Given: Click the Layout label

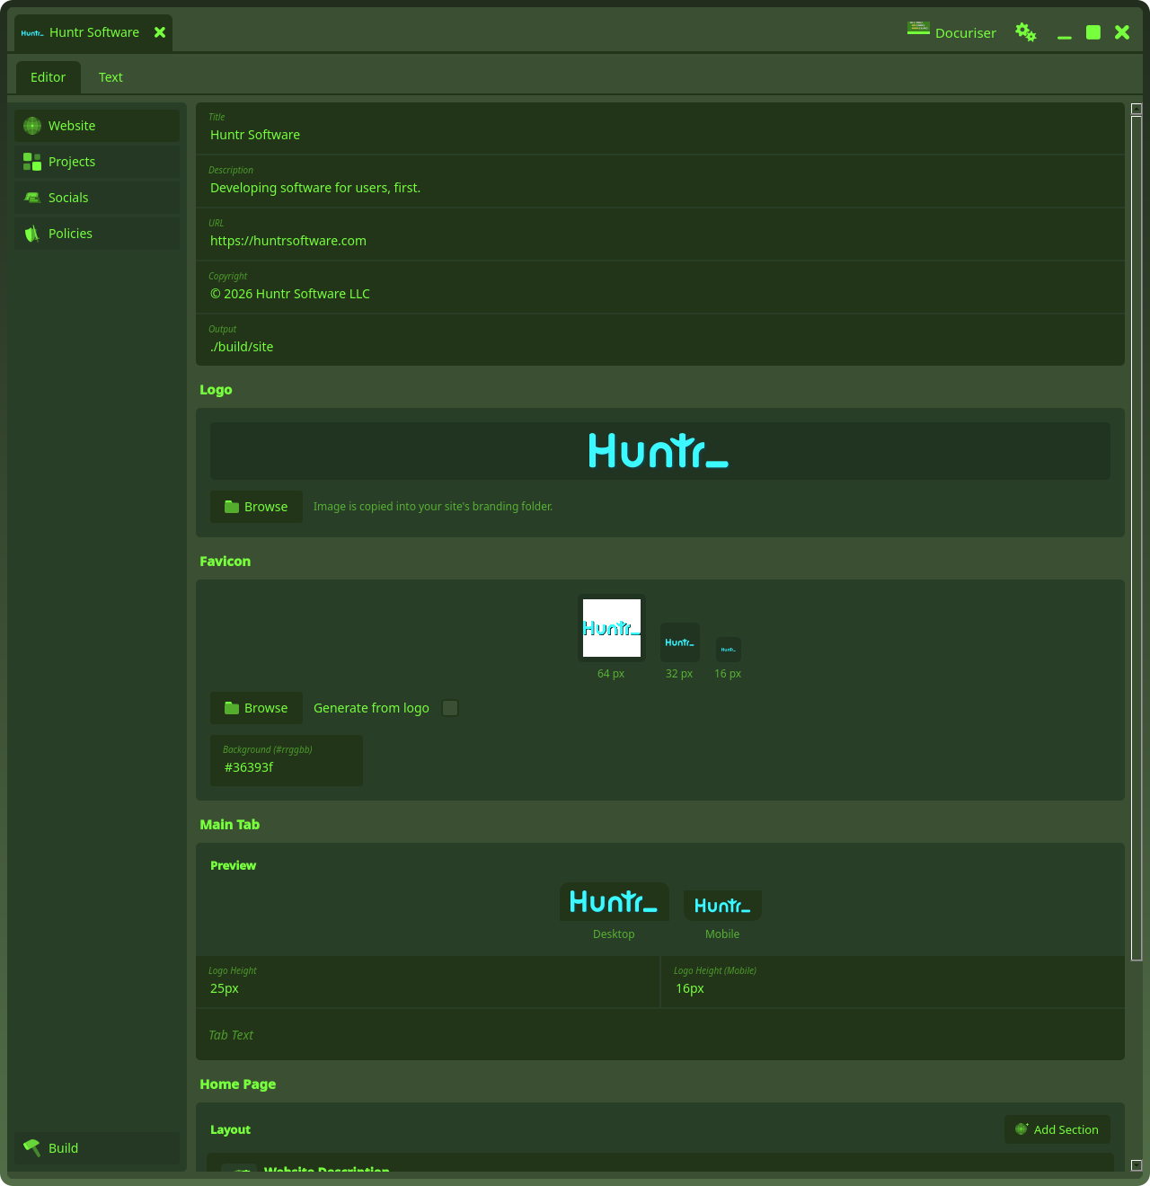Looking at the screenshot, I should click(230, 1129).
